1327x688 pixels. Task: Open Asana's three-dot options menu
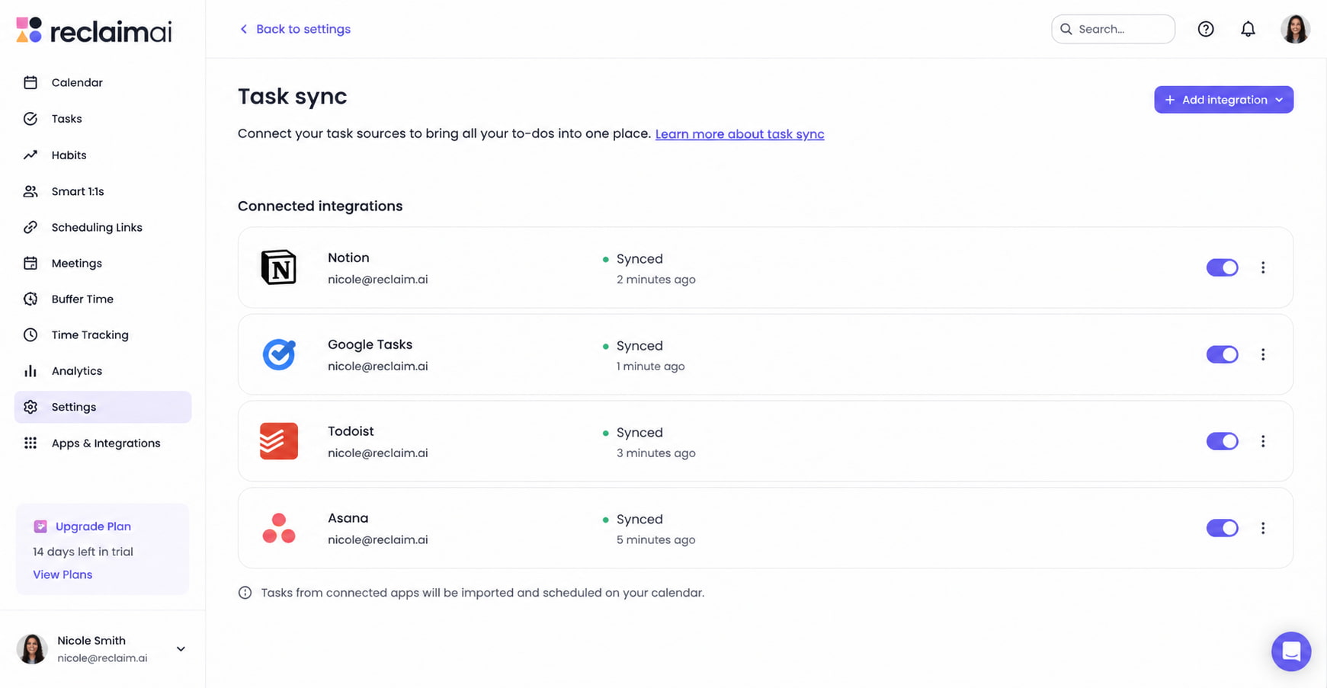point(1263,528)
